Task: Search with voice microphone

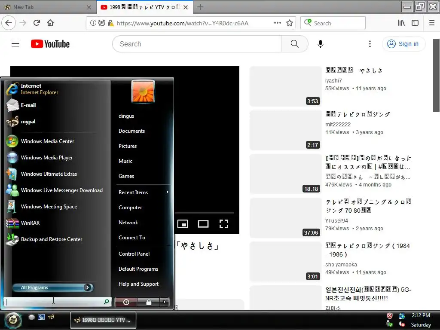Action: click(321, 44)
